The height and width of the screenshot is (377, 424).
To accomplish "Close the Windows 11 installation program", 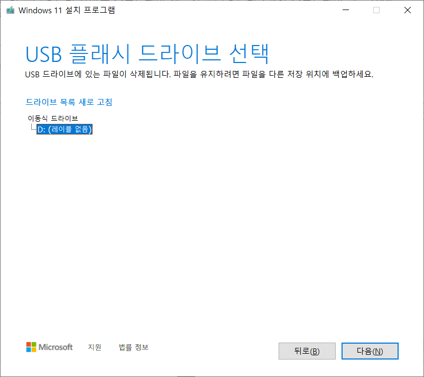I will coord(407,10).
